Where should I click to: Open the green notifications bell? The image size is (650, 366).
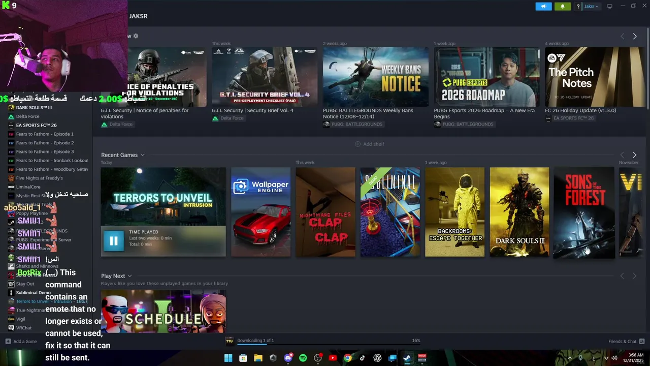pyautogui.click(x=562, y=7)
